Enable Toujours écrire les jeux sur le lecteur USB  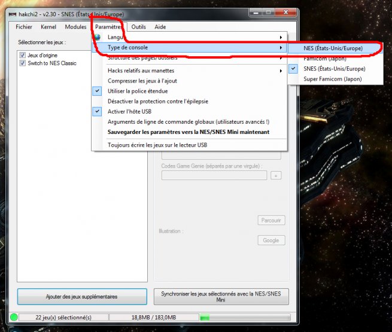pyautogui.click(x=190, y=145)
